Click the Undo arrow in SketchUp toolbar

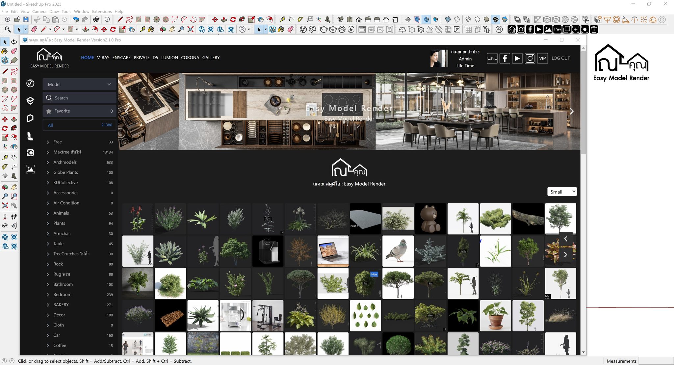coord(76,19)
